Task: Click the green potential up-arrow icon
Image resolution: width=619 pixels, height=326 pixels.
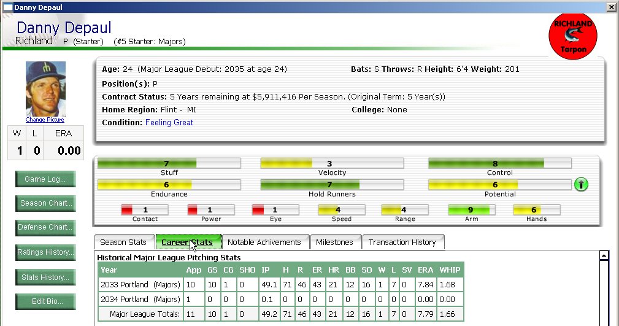Action: (581, 184)
